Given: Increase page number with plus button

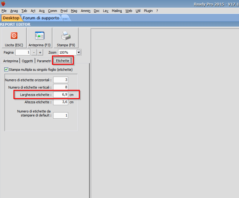Looking at the screenshot, I should pyautogui.click(x=40, y=52).
